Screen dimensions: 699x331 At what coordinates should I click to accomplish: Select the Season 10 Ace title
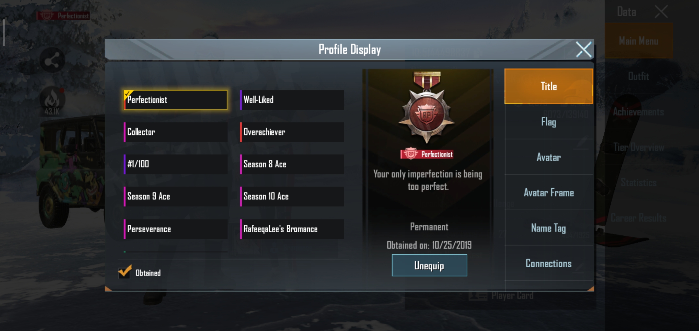click(292, 196)
